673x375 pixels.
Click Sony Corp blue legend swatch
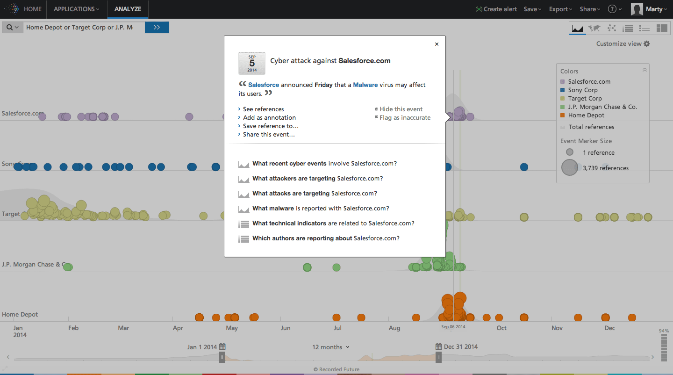pyautogui.click(x=563, y=90)
